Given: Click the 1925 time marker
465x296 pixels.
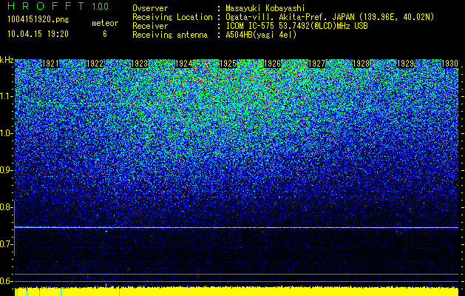Looking at the screenshot, I should coord(228,64).
